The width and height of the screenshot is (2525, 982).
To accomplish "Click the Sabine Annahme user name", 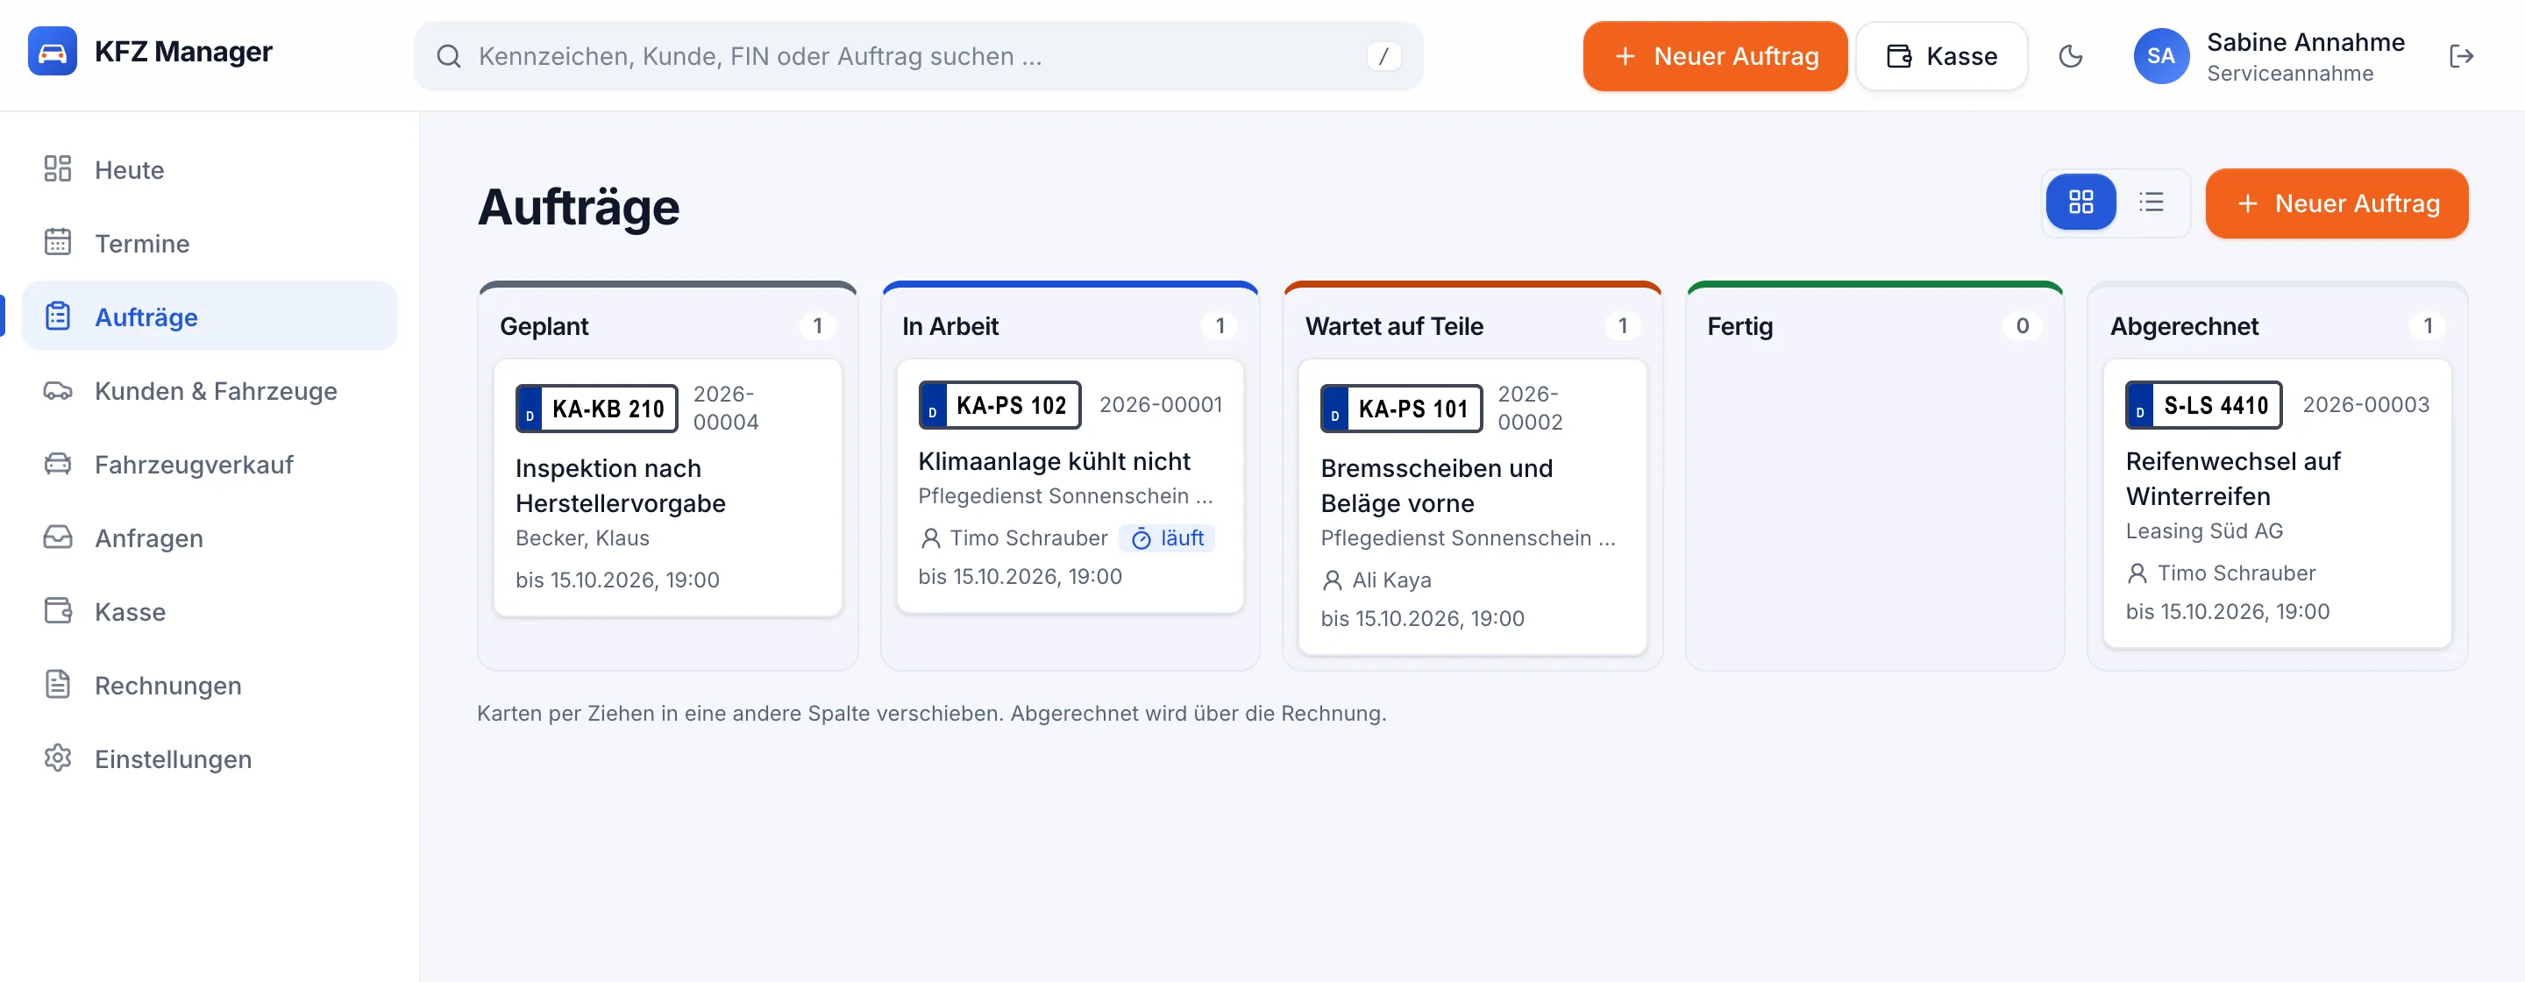I will pos(2306,42).
